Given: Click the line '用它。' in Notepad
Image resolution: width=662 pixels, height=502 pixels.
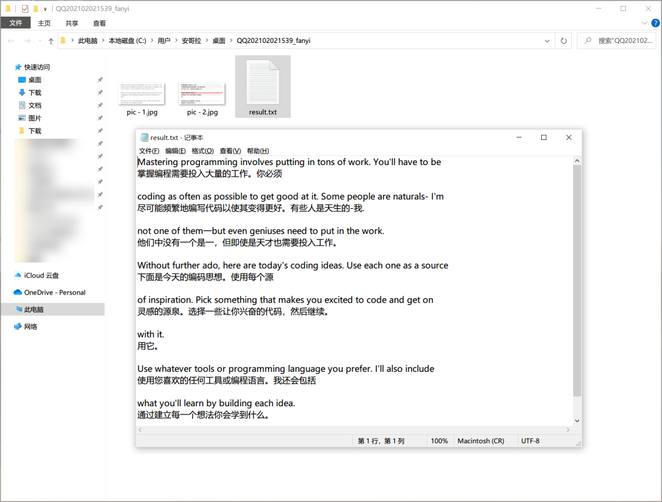Looking at the screenshot, I should 148,346.
